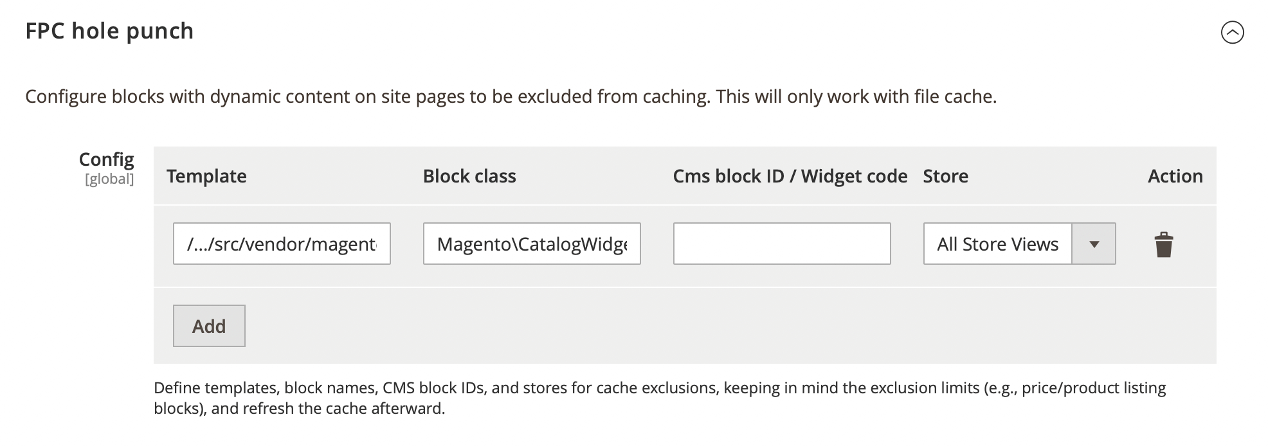Viewport: 1268px width, 446px height.
Task: Click inside the empty Cms block ID field
Action: coord(782,244)
